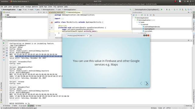Click the Make Project hammer icon
Viewport: 195px width, 109px height.
pyautogui.click(x=130, y=9)
